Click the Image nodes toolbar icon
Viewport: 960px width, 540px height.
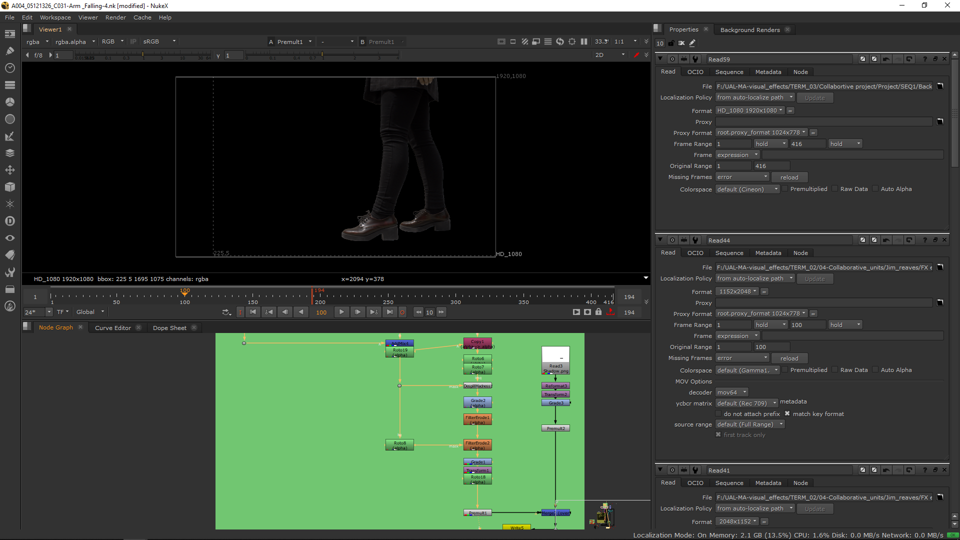9,34
